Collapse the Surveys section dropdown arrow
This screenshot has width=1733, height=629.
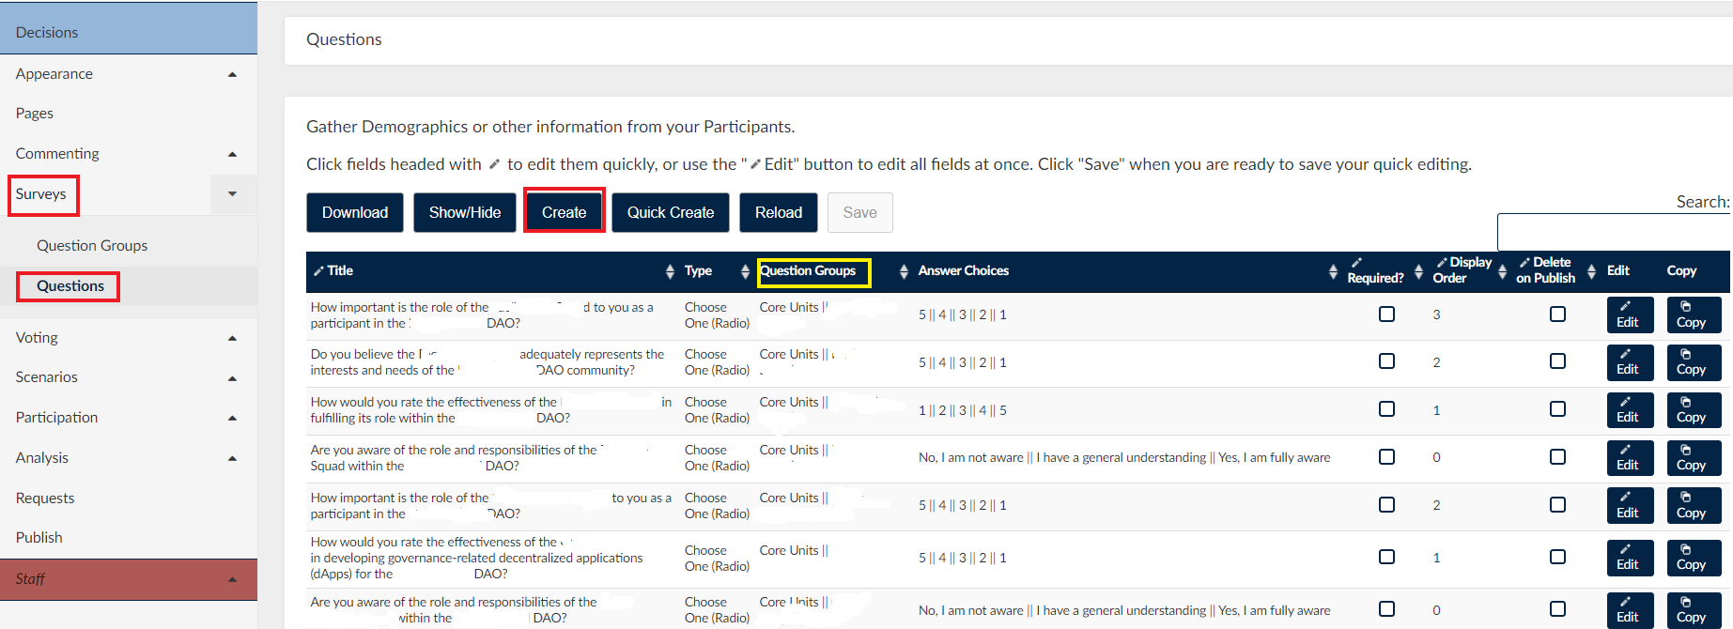tap(232, 194)
